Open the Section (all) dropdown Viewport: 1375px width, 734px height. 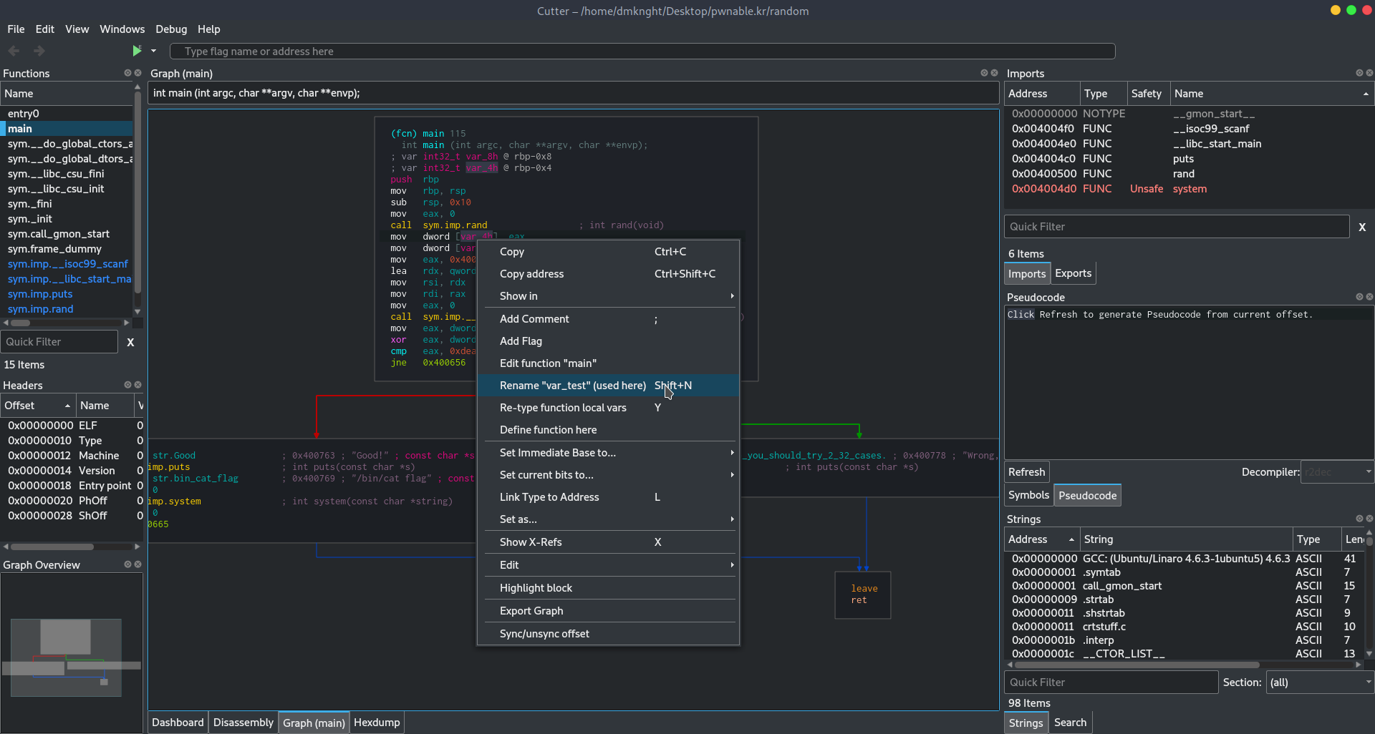coord(1320,682)
